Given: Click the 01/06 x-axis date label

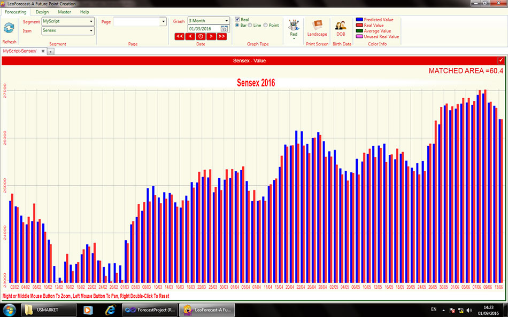Looking at the screenshot, I should [x=455, y=287].
